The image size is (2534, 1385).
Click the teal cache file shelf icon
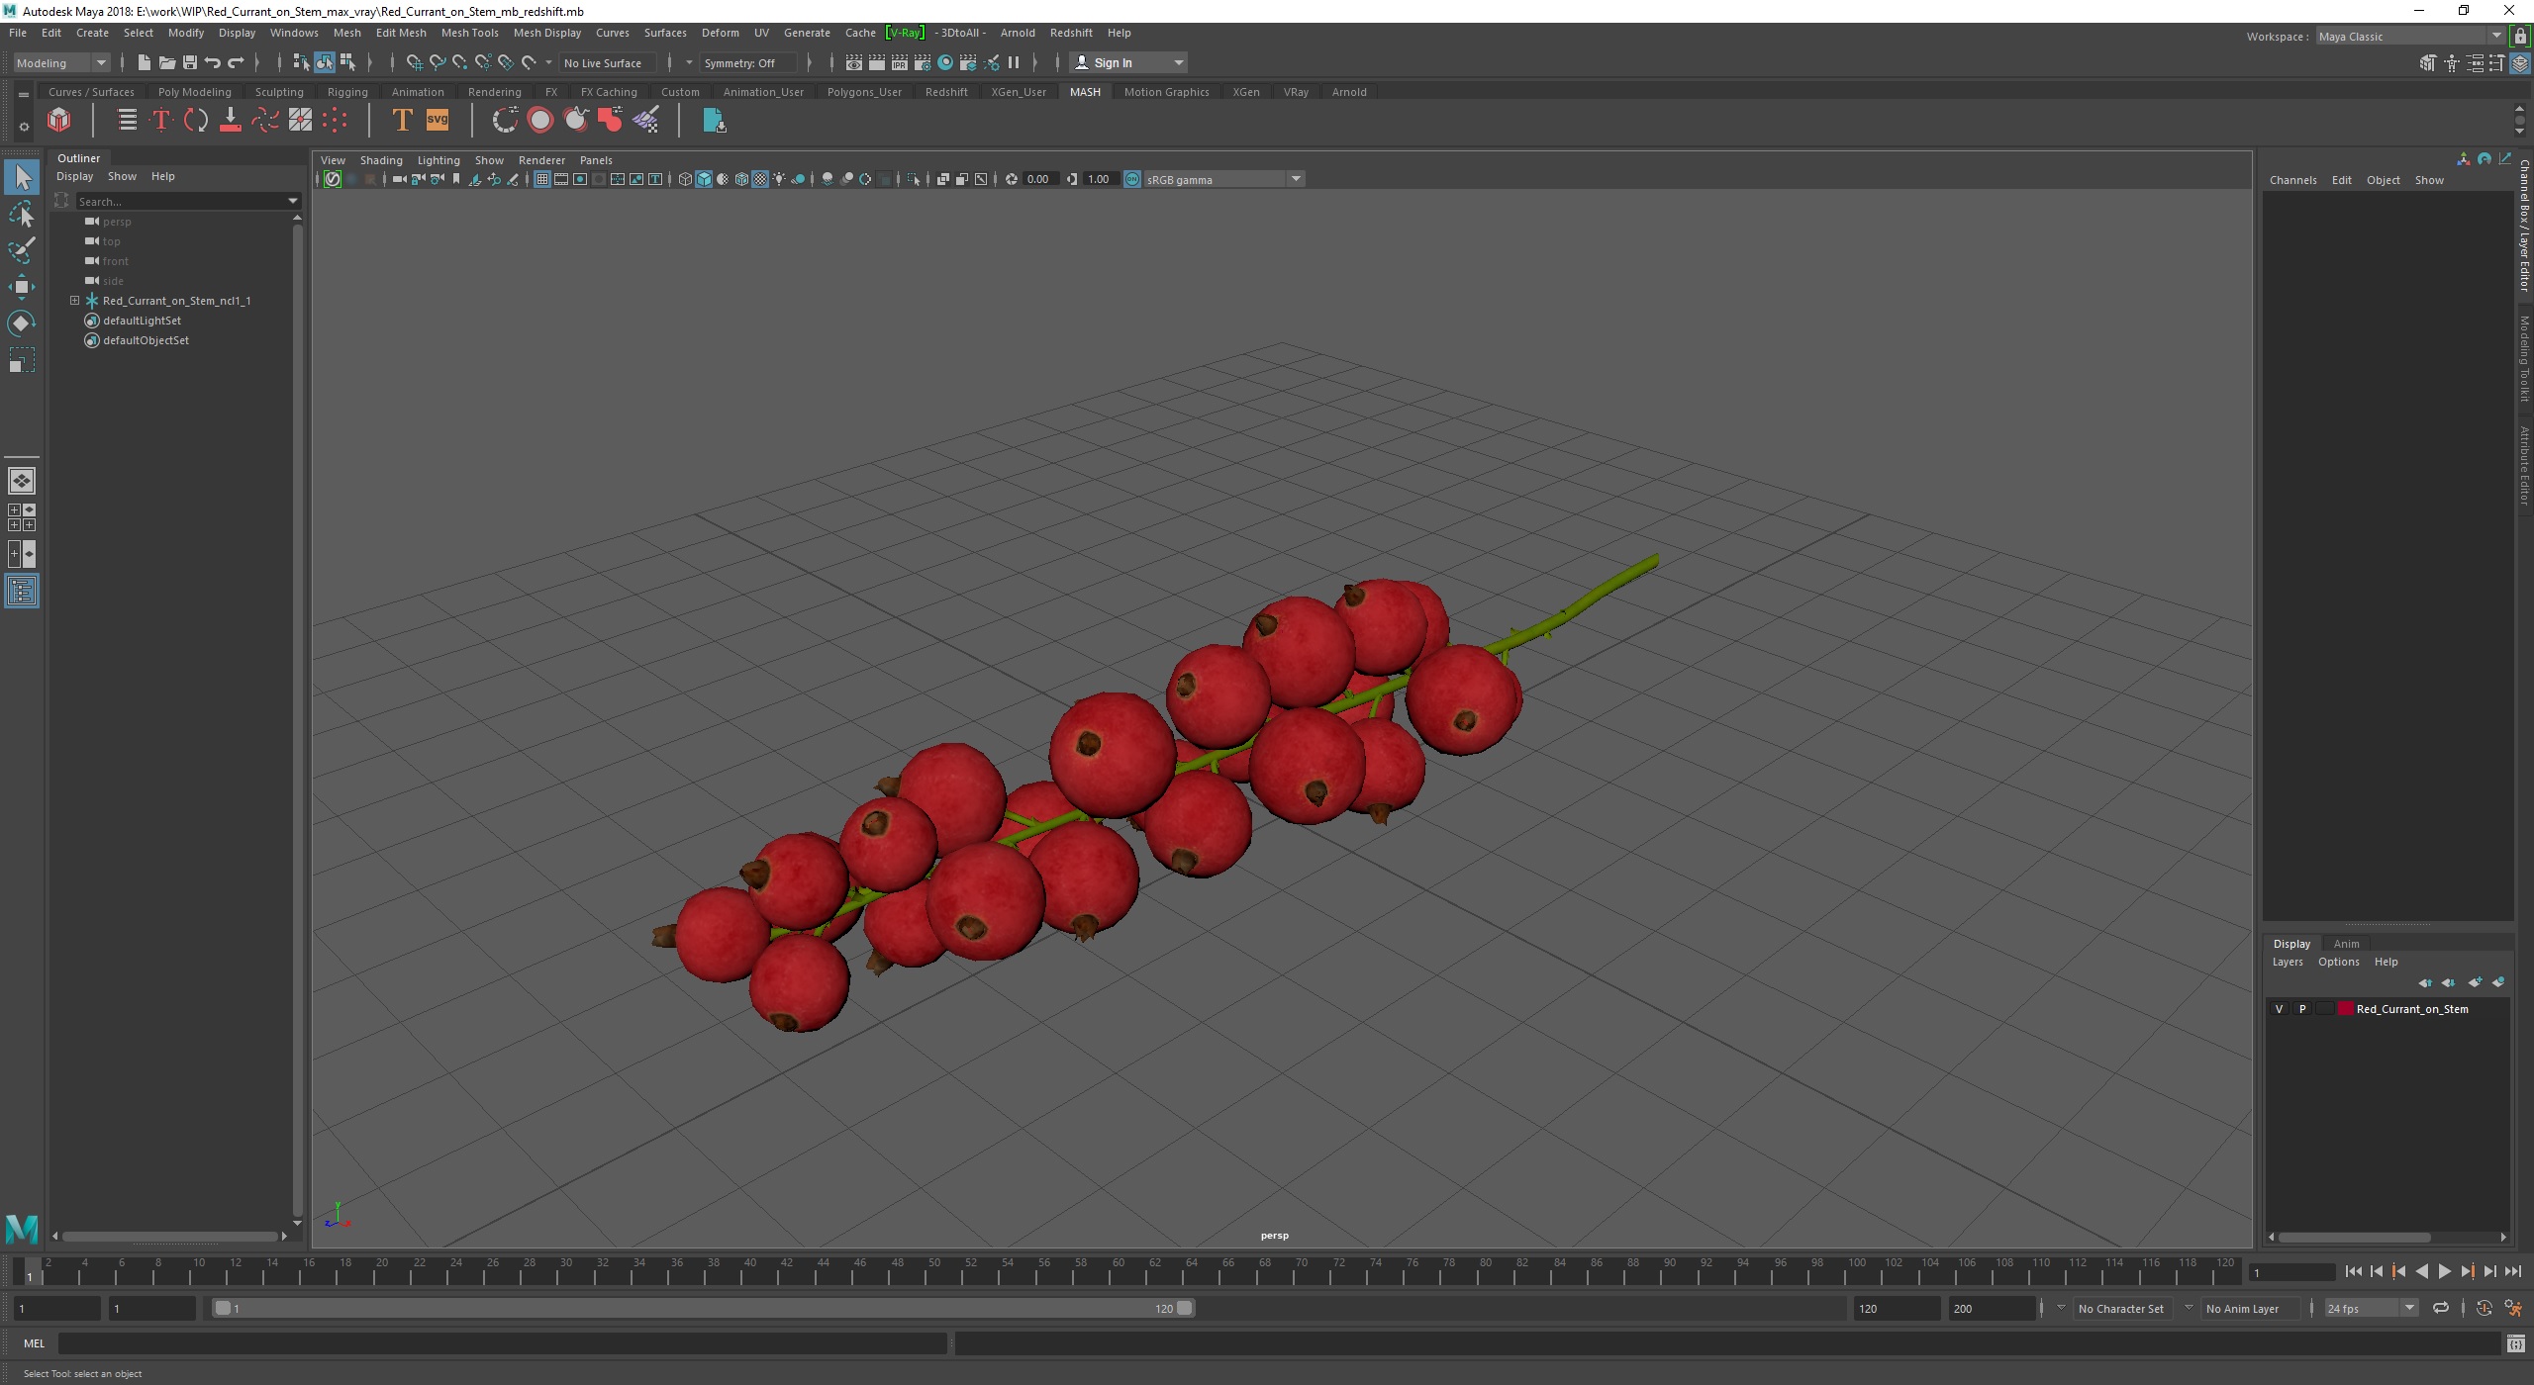pos(714,121)
